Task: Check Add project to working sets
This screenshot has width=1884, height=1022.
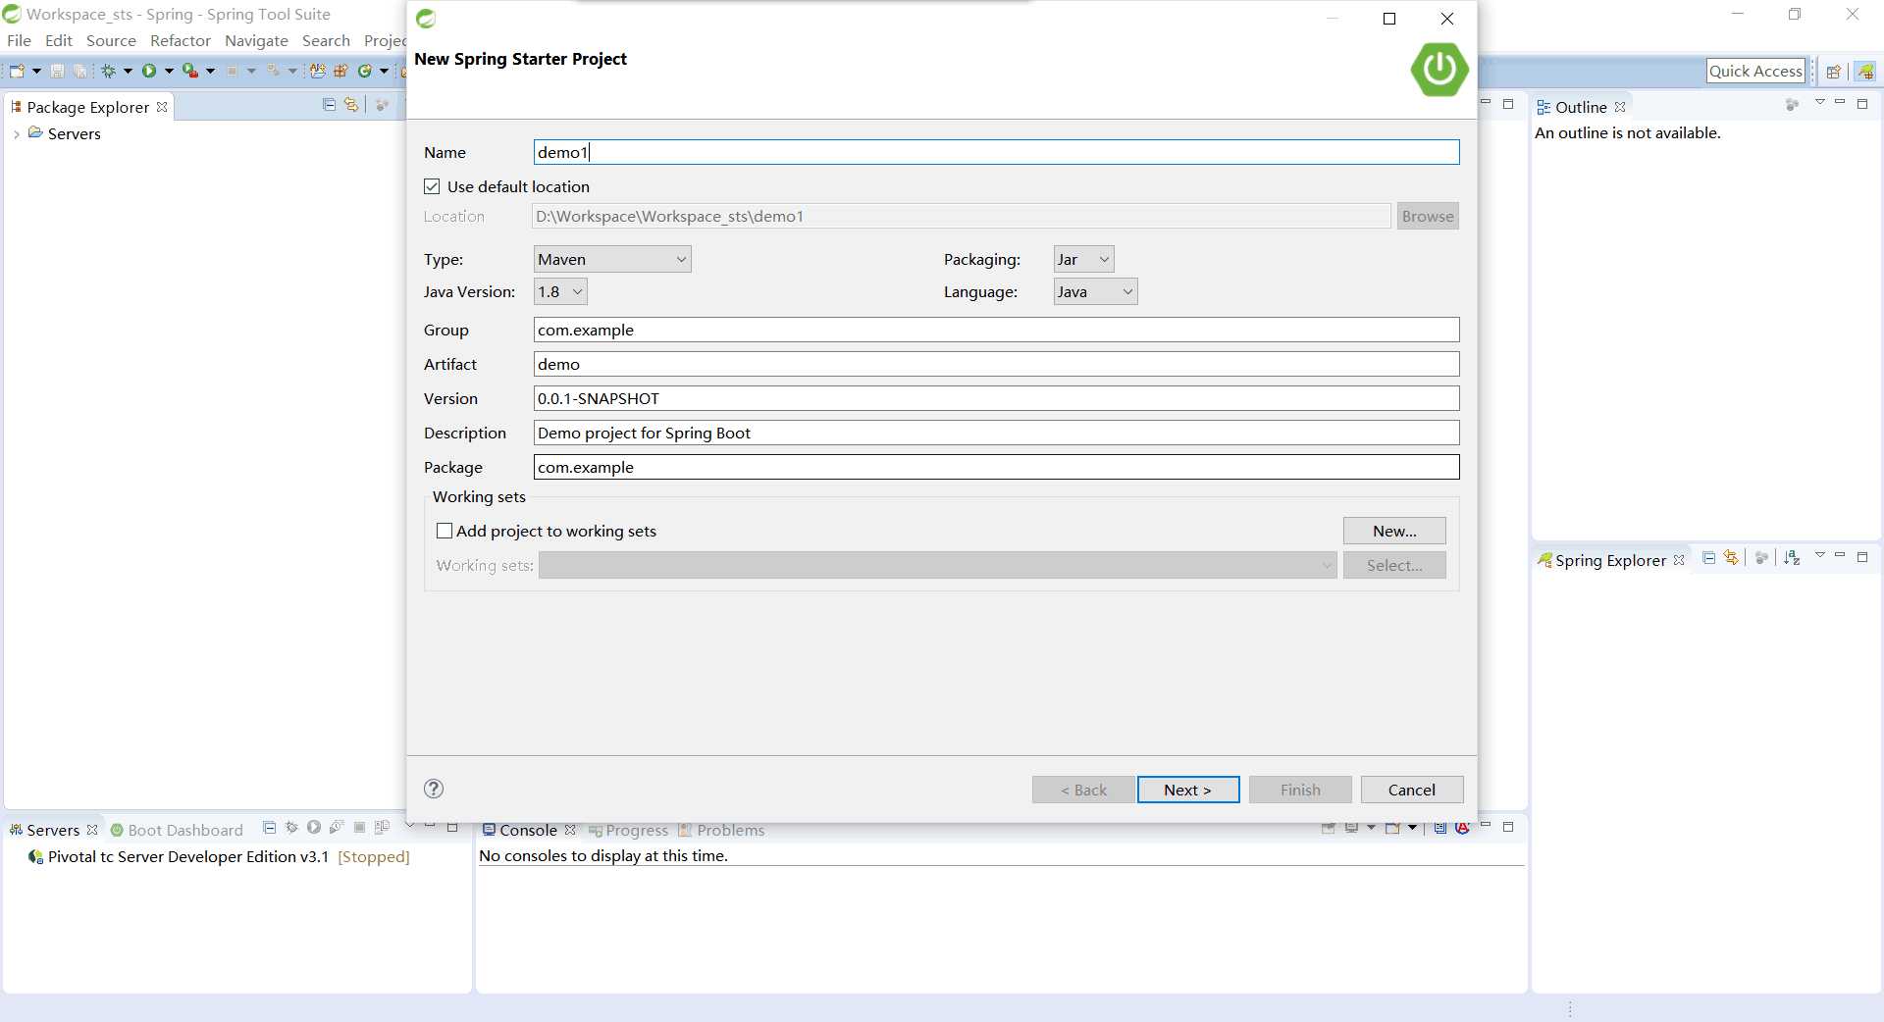Action: click(445, 531)
